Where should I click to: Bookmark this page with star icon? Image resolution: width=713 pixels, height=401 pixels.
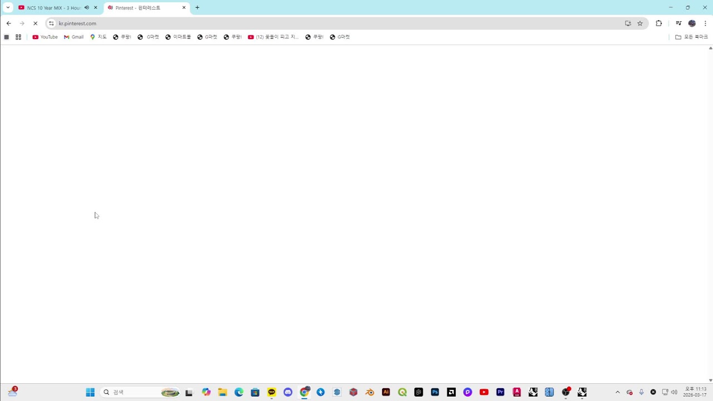click(x=640, y=23)
